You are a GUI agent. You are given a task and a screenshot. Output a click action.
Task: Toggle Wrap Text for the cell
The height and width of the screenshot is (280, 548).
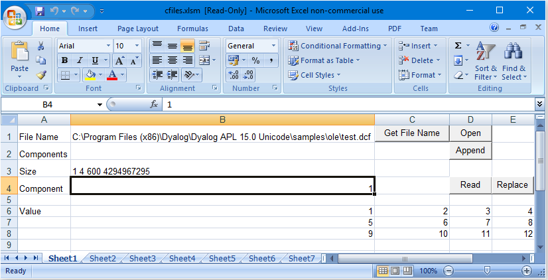(x=204, y=46)
